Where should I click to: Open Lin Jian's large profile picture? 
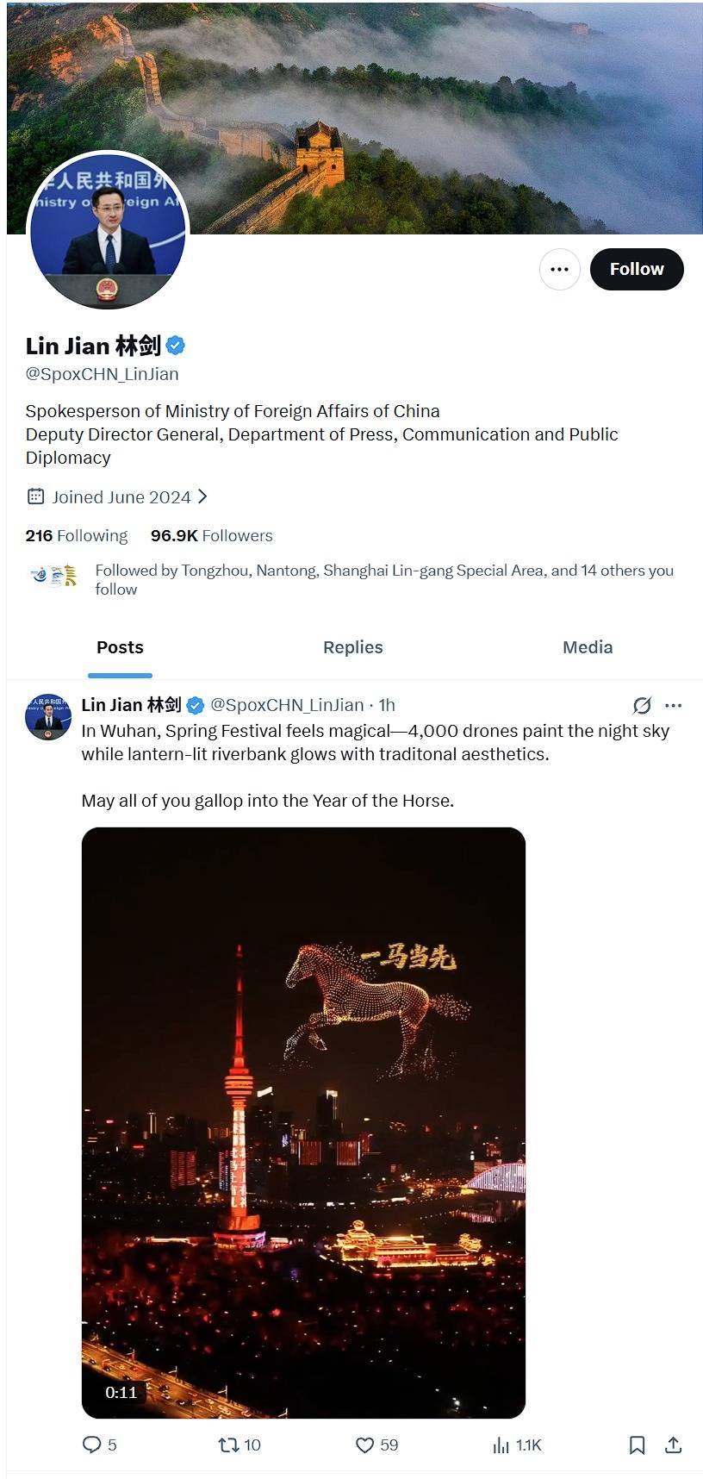[108, 230]
